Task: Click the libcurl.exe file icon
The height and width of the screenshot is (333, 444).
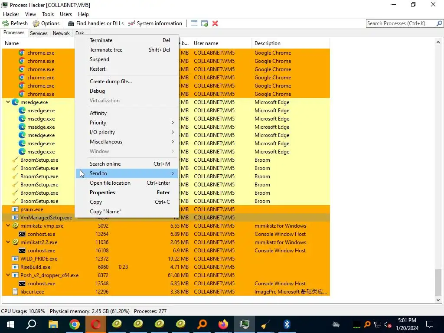Action: [15, 292]
